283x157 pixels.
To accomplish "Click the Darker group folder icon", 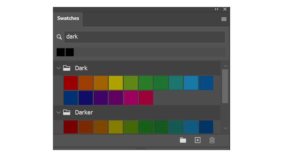I will click(67, 112).
